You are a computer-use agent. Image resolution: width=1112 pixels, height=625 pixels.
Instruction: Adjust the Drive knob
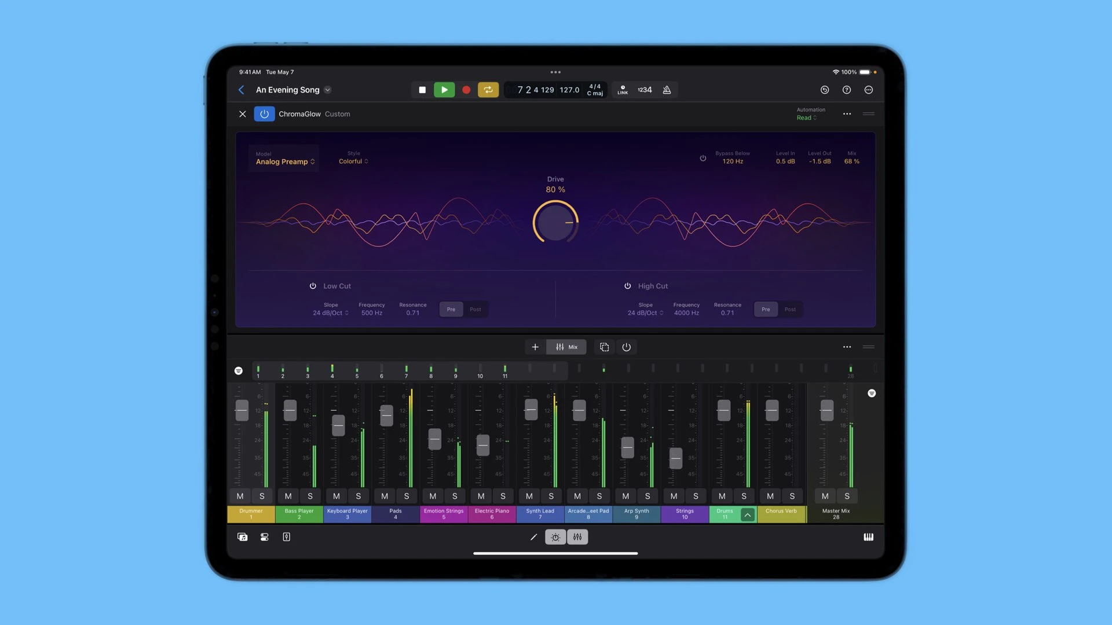555,222
